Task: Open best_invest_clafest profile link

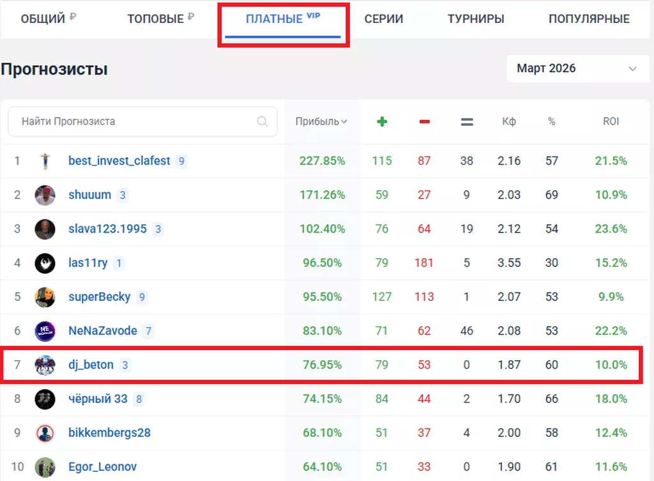Action: [x=119, y=161]
